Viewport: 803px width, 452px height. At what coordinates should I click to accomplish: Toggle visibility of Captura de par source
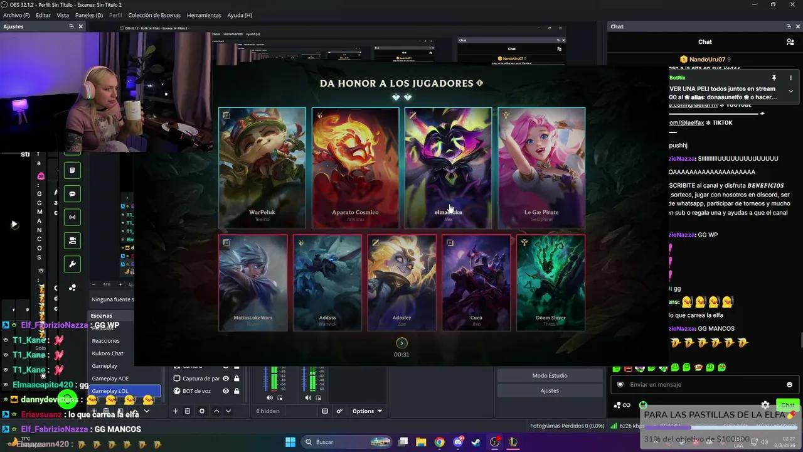226,379
